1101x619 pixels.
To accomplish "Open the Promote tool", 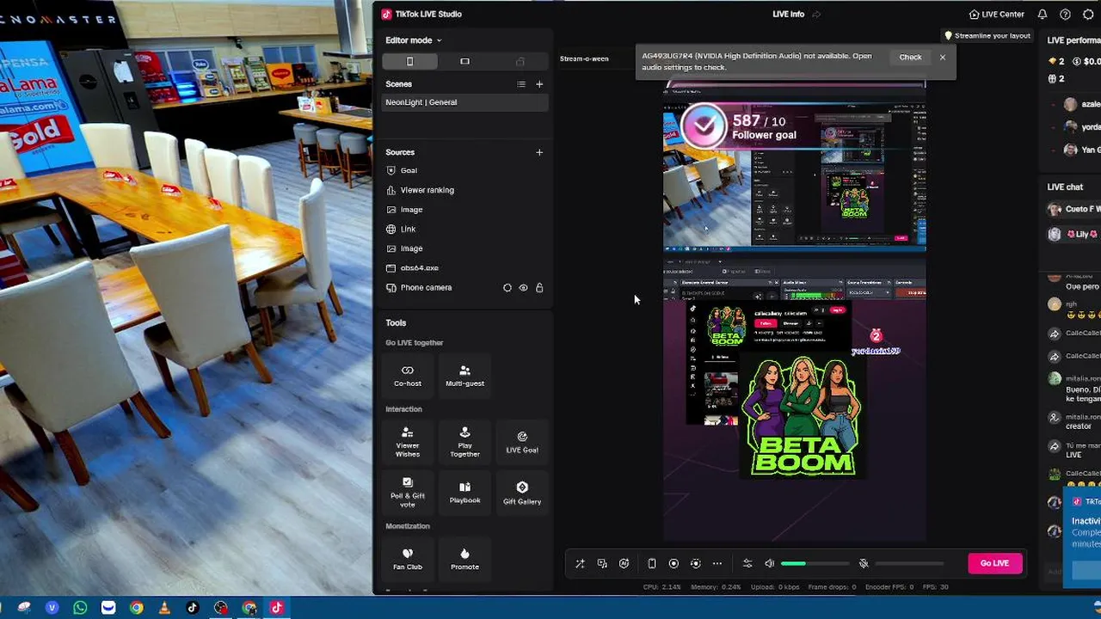I will (464, 558).
